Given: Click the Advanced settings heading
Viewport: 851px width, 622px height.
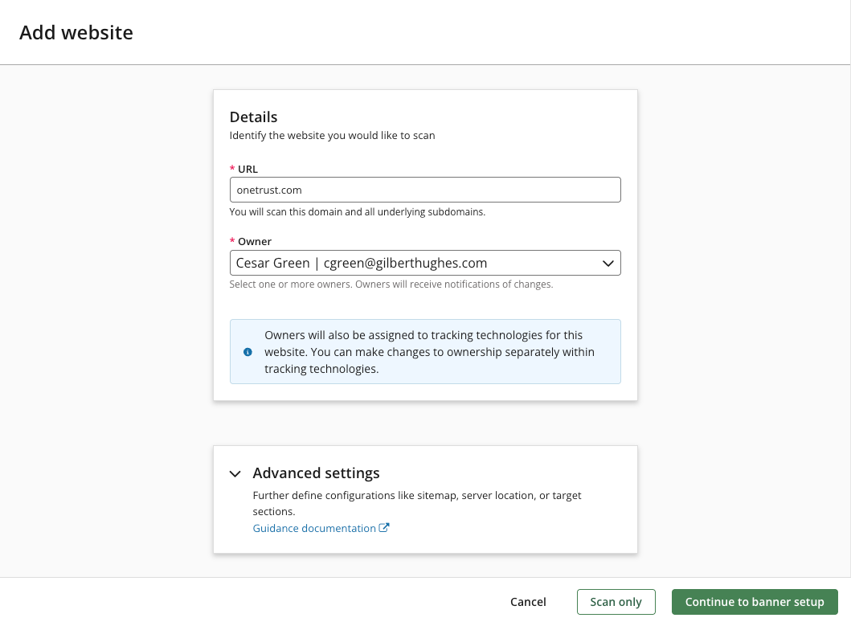Looking at the screenshot, I should click(x=317, y=473).
